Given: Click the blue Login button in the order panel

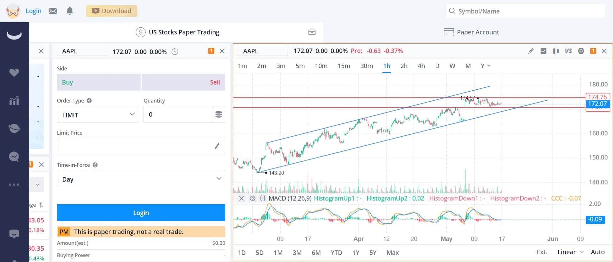Looking at the screenshot, I should (141, 212).
